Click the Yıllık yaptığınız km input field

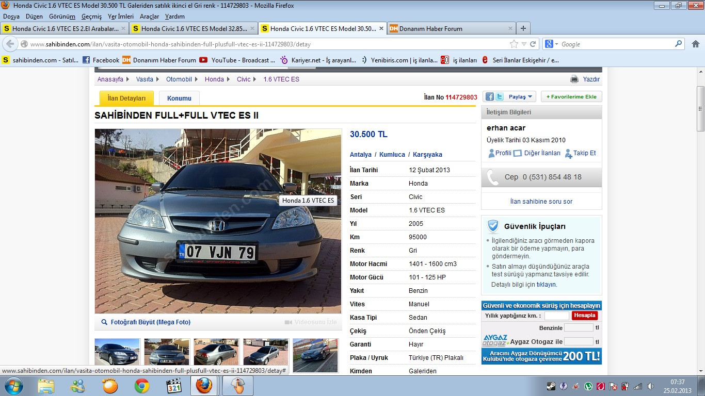(x=556, y=316)
